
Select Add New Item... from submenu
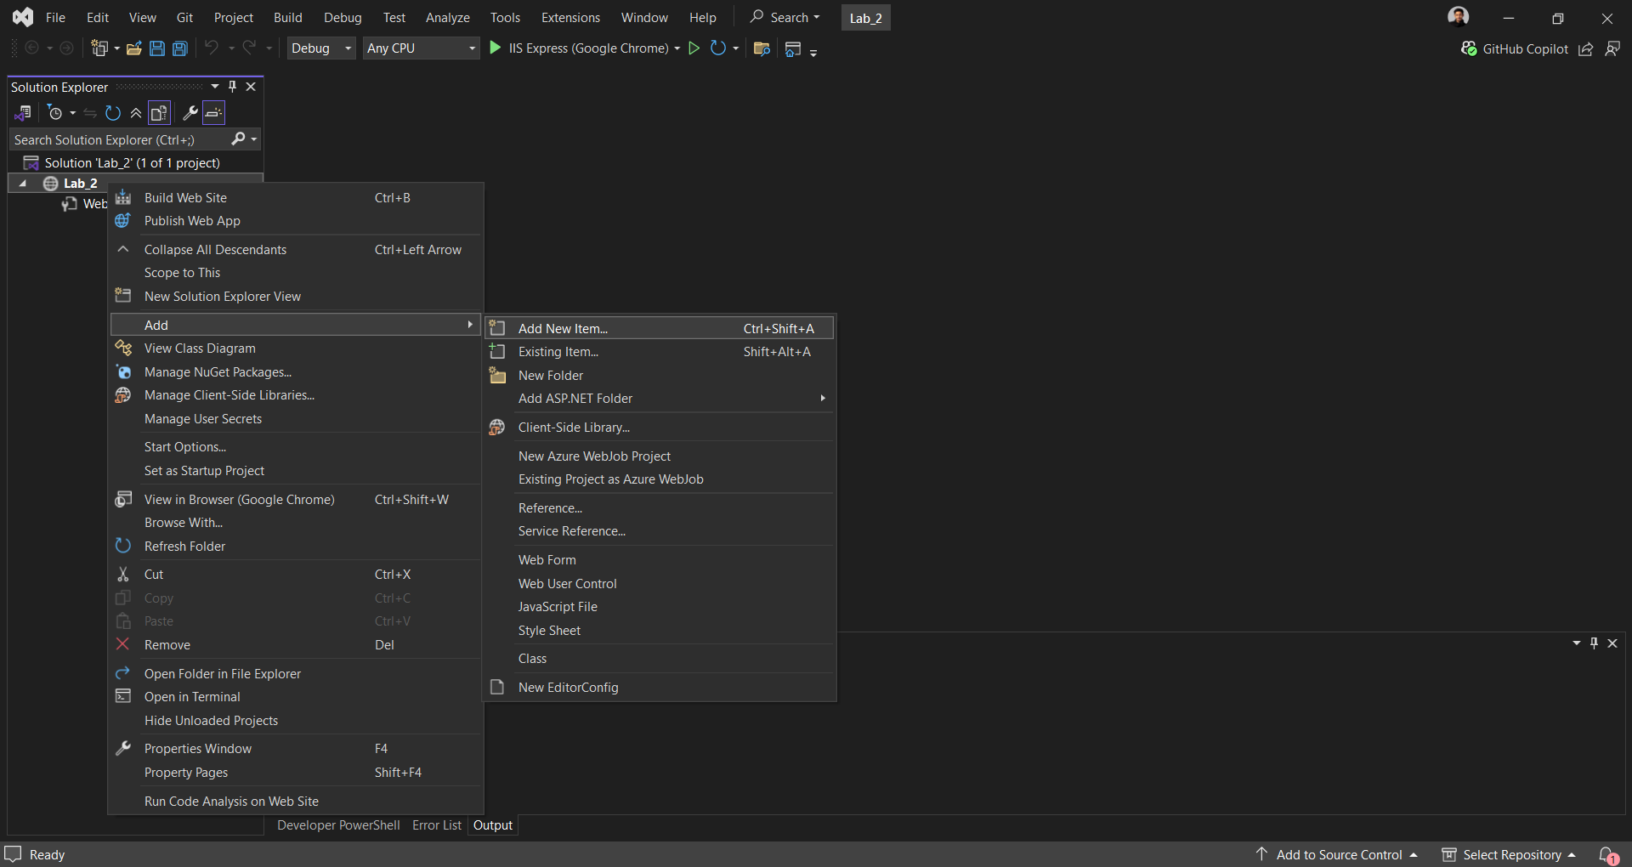pos(659,329)
